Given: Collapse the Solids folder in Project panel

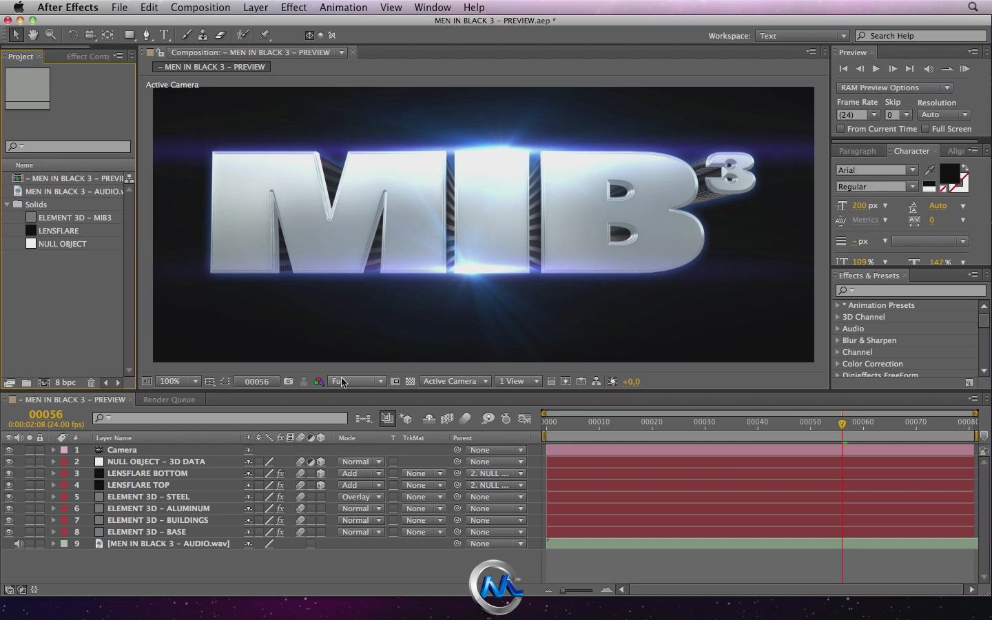Looking at the screenshot, I should click(x=7, y=205).
